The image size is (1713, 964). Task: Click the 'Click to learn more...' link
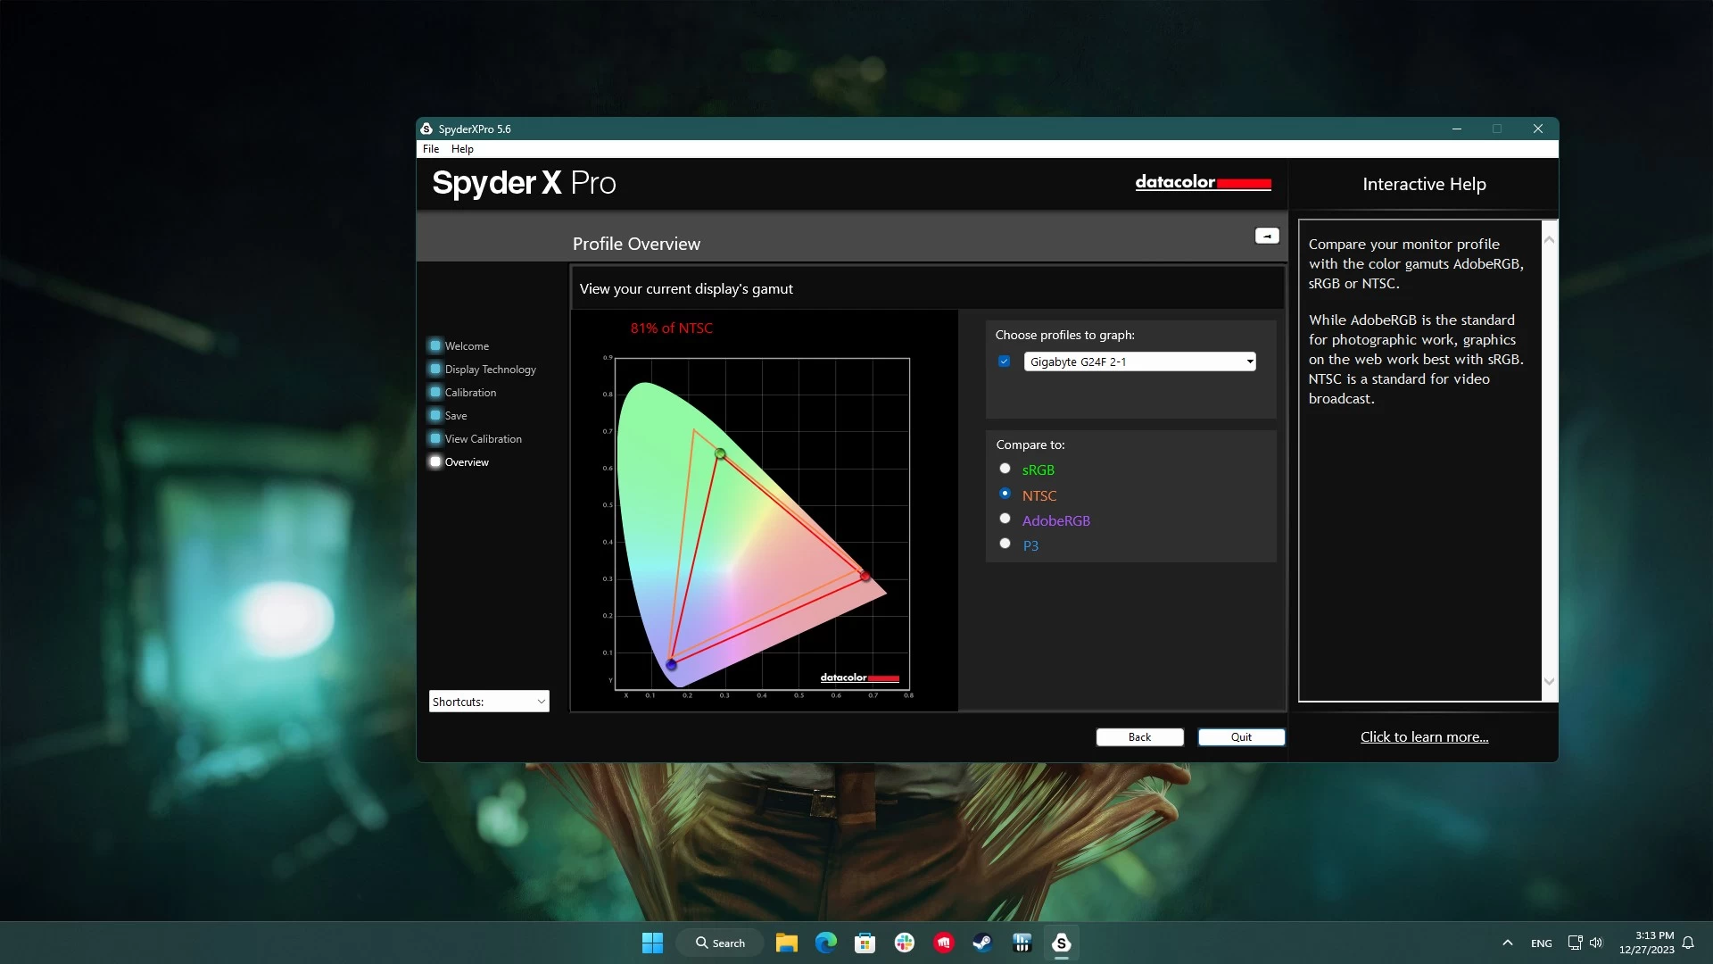click(1424, 737)
